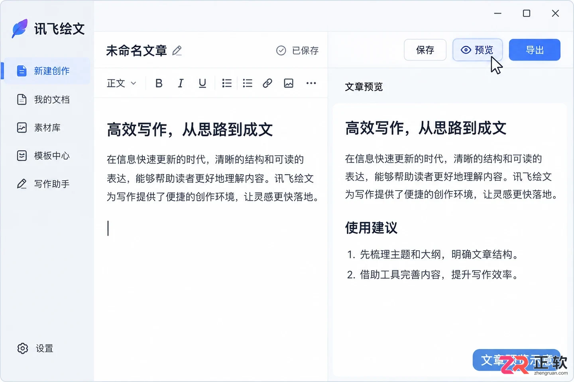
Task: Click the 已保存 checkmark status icon
Action: (x=281, y=51)
